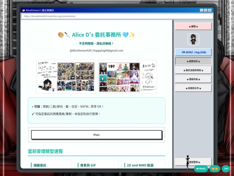This screenshot has width=234, height=176.
Task: Click the Pixiv link button
Action: (x=97, y=135)
